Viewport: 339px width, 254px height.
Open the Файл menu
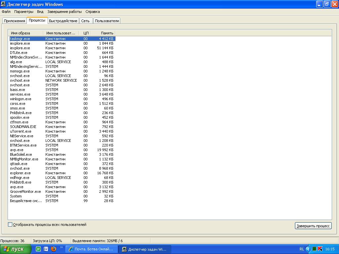[x=6, y=12]
